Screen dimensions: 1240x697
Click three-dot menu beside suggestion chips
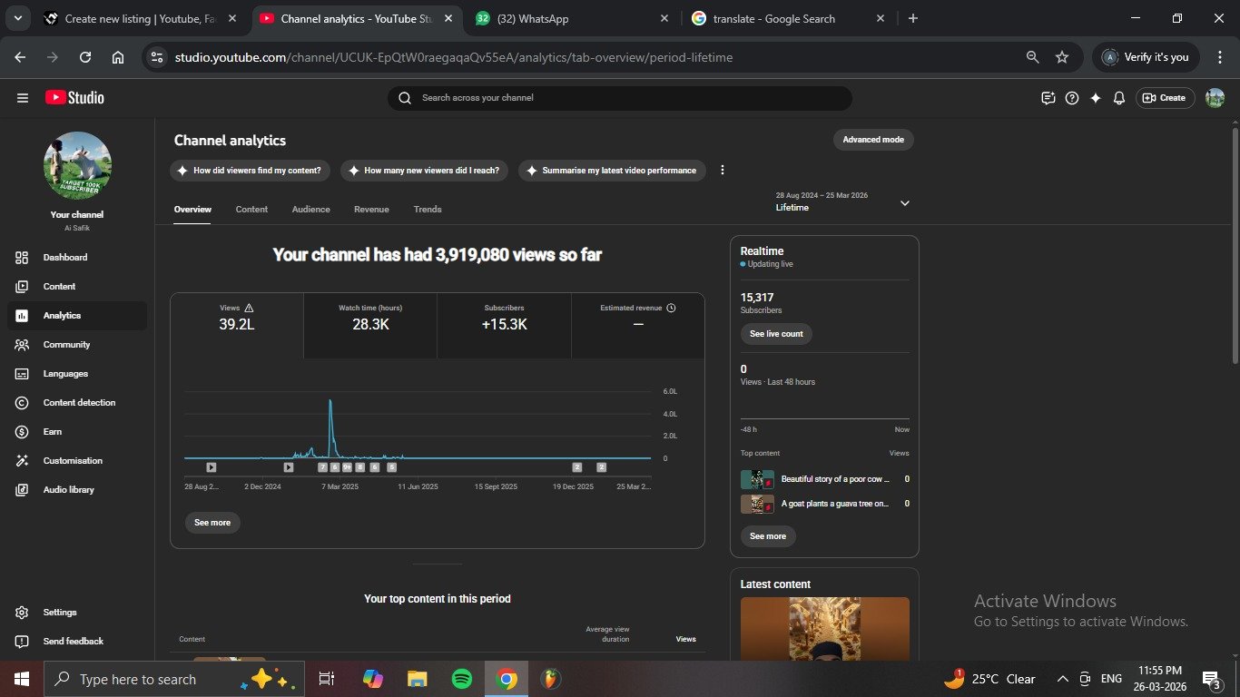coord(723,171)
